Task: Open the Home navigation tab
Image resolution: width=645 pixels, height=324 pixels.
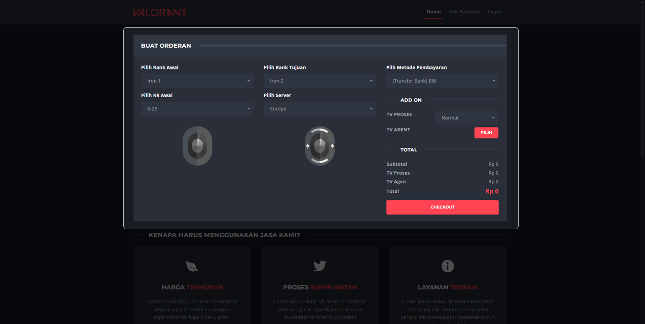Action: pos(433,12)
